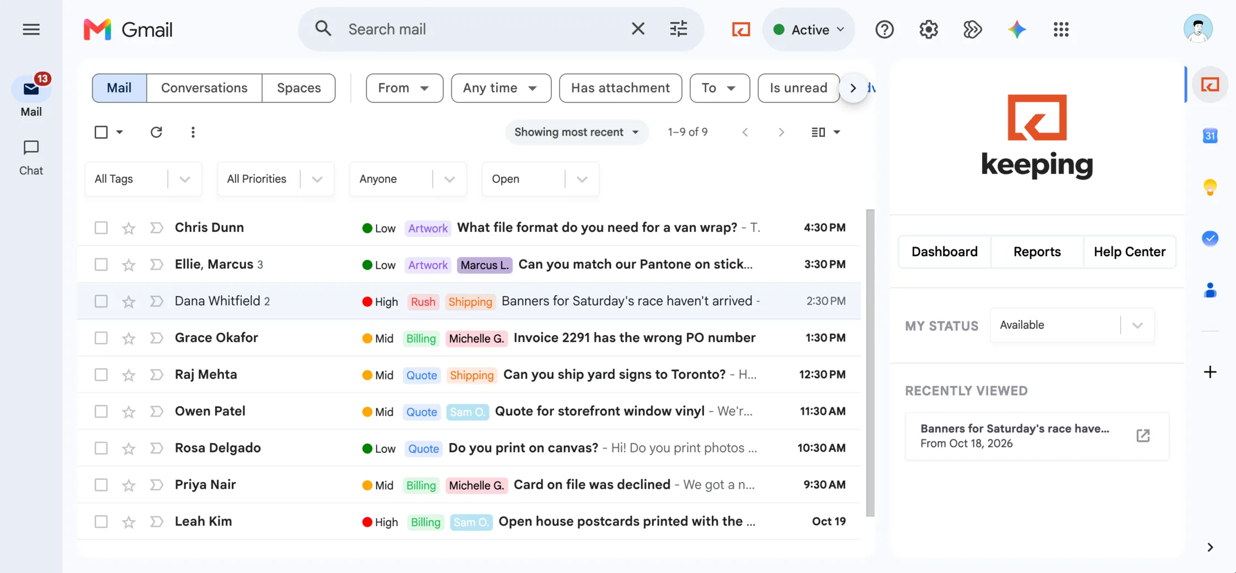The height and width of the screenshot is (573, 1236).
Task: Mark Owen Patel email as important
Action: point(157,412)
